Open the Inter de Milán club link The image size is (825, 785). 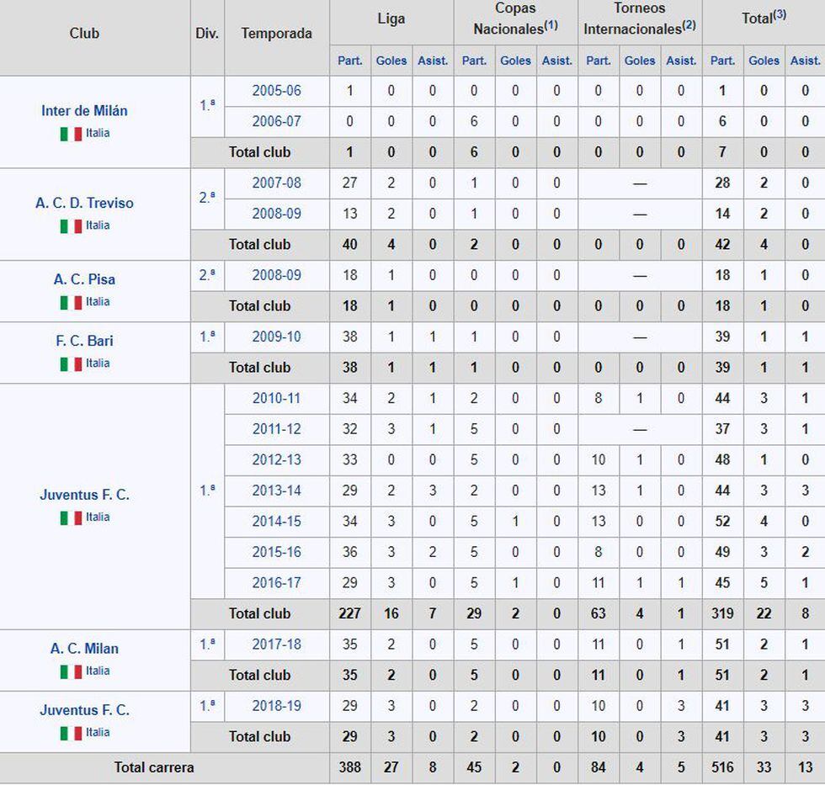84,111
